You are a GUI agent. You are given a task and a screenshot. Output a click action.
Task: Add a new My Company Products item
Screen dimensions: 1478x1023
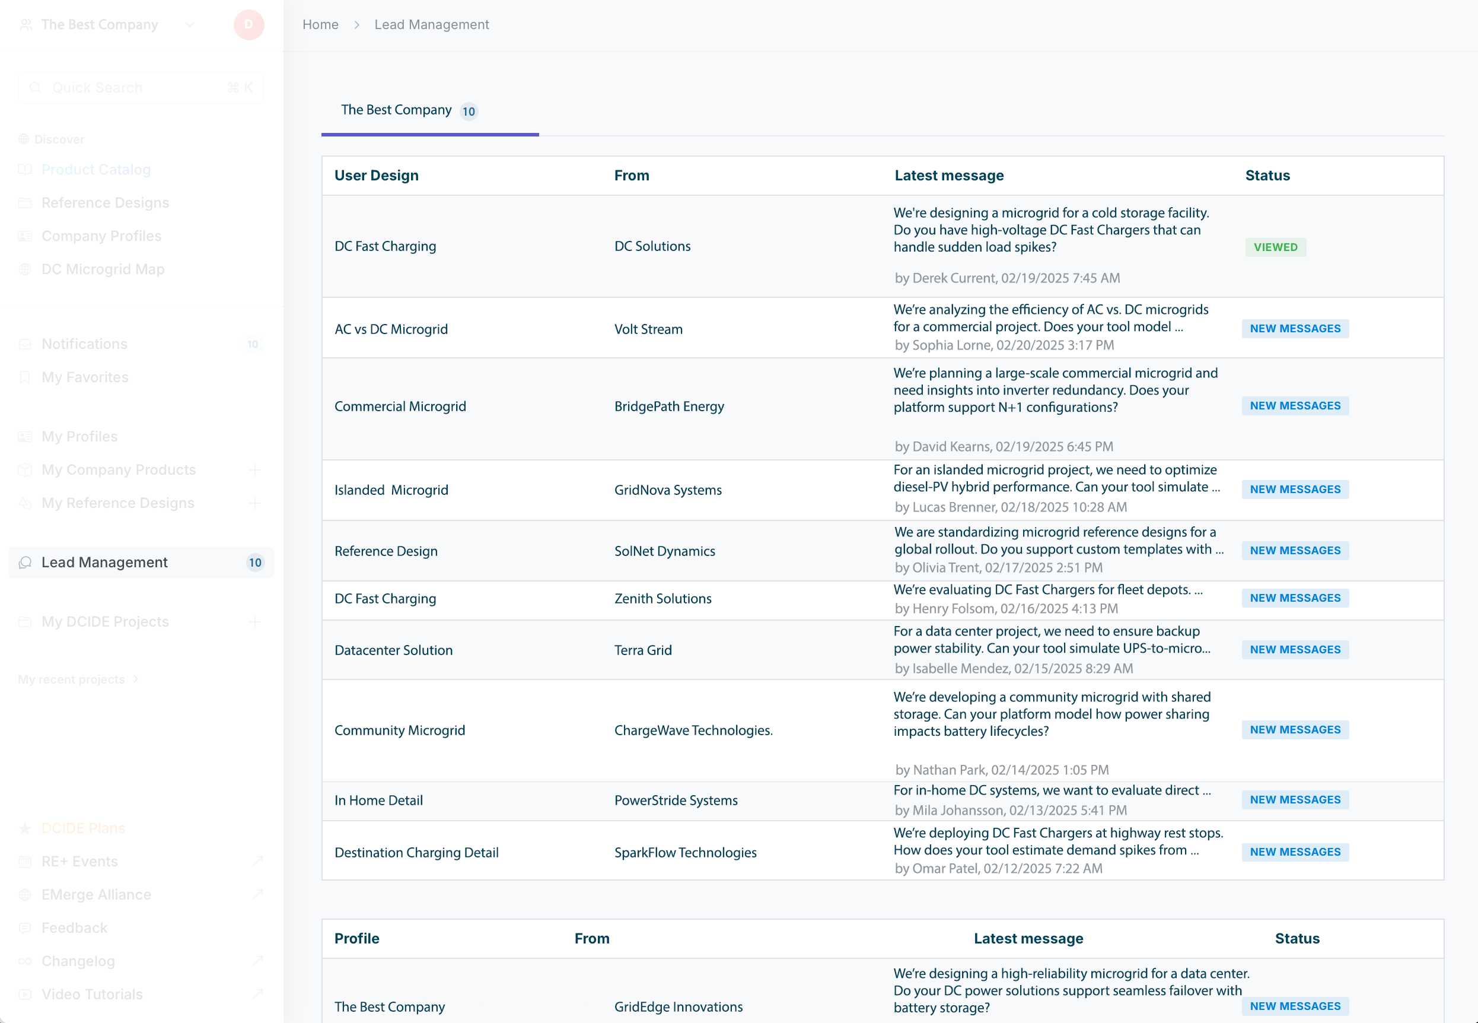[x=255, y=470]
